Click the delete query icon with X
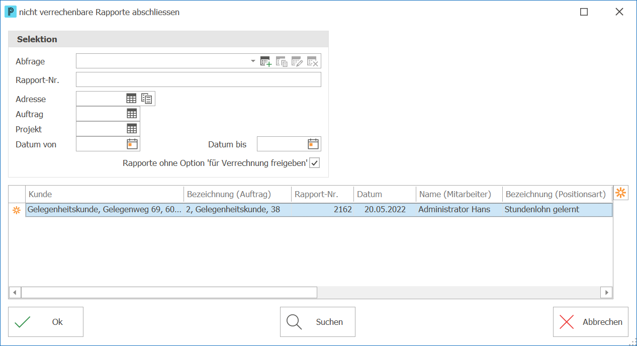The width and height of the screenshot is (637, 346). 313,62
